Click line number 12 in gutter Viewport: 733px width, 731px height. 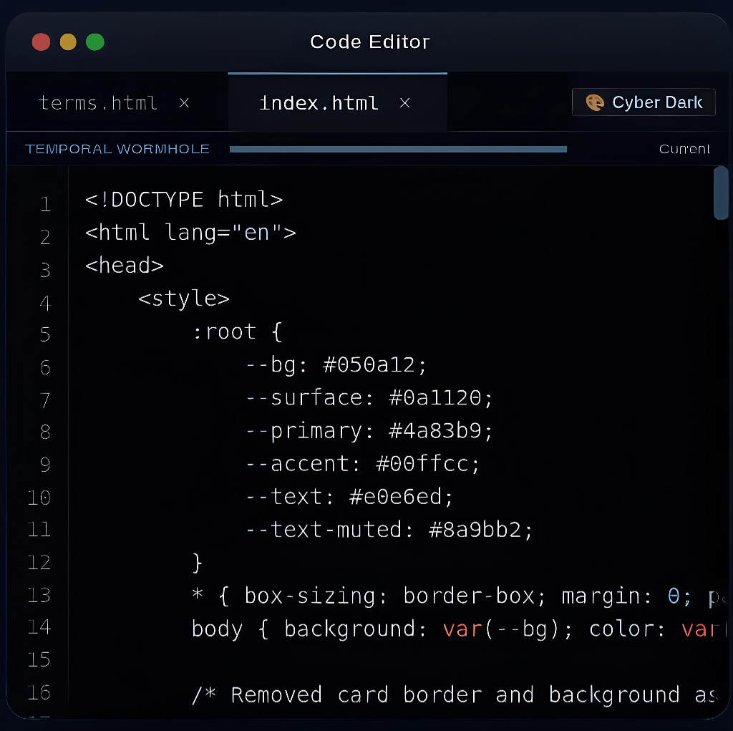(39, 562)
